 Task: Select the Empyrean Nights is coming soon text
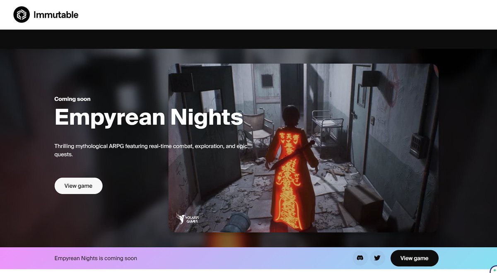[x=96, y=258]
